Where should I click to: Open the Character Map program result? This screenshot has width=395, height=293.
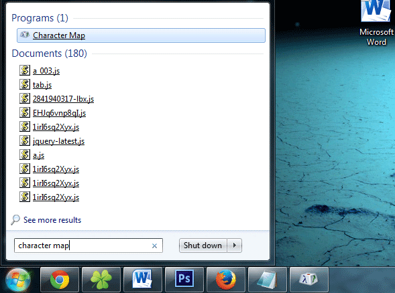[141, 35]
